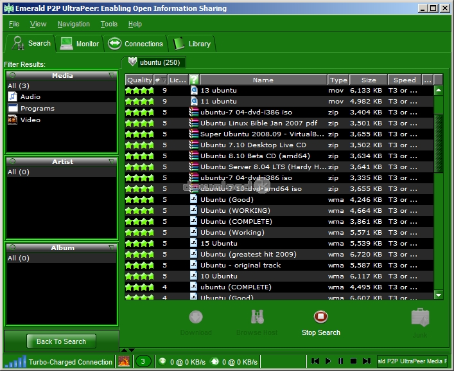Open the Tools menu
This screenshot has width=454, height=371.
coord(109,24)
